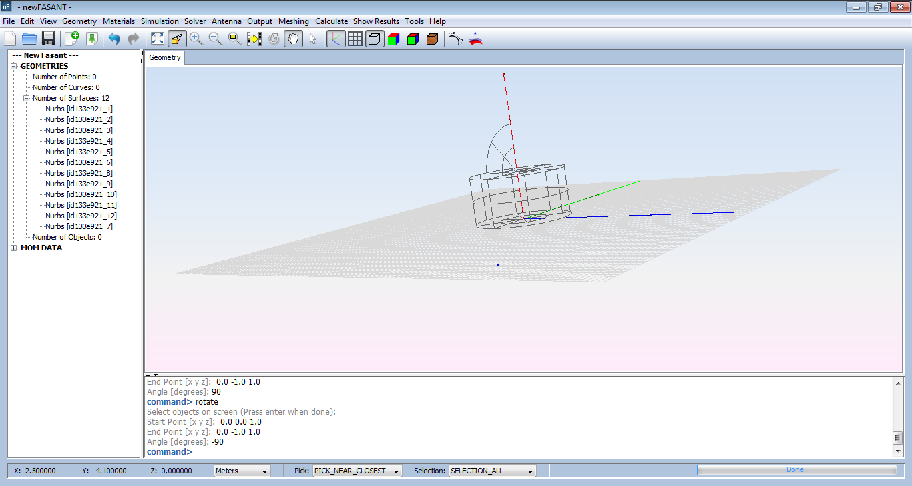912x486 pixels.
Task: Click the Save file icon
Action: pyautogui.click(x=48, y=39)
